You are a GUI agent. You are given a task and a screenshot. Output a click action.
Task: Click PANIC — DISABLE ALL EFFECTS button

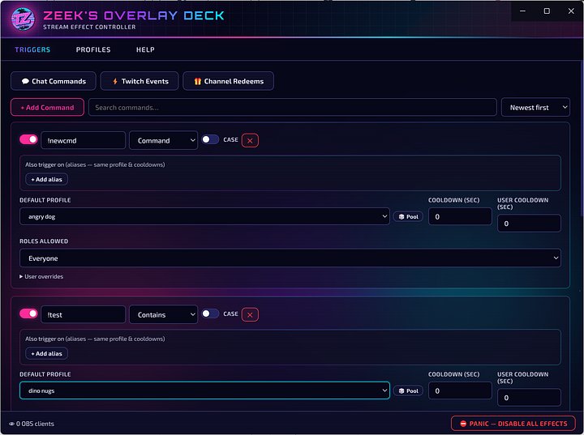pyautogui.click(x=513, y=424)
